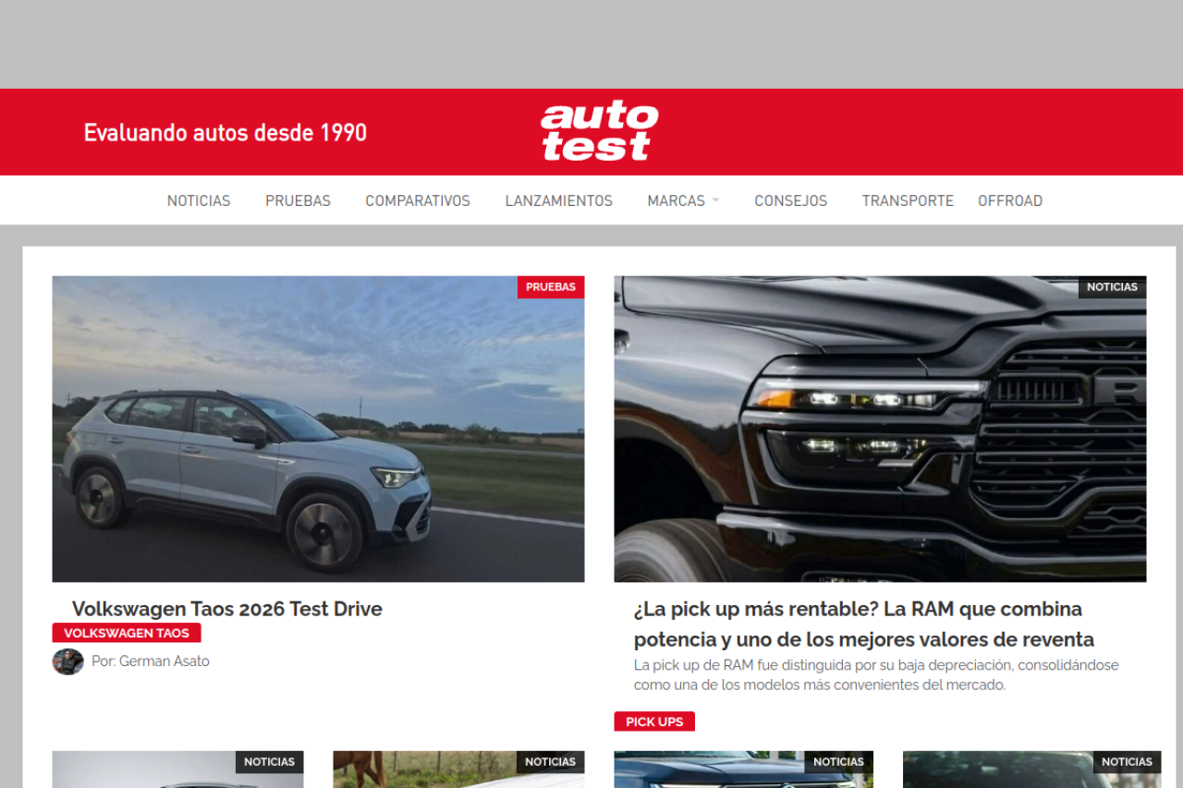Screen dimensions: 1183x788
Task: Open the NOTICIAS menu item
Action: [x=199, y=200]
